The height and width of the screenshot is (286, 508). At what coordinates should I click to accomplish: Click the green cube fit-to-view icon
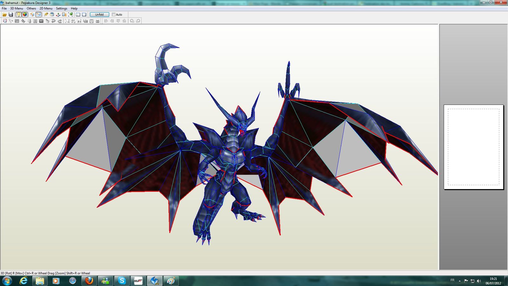coord(70,15)
